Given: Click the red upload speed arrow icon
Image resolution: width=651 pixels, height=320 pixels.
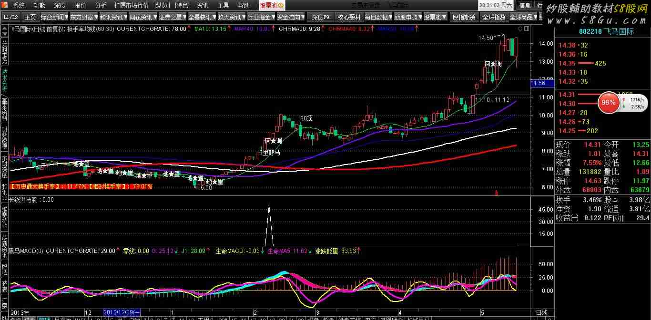Looking at the screenshot, I should point(623,100).
